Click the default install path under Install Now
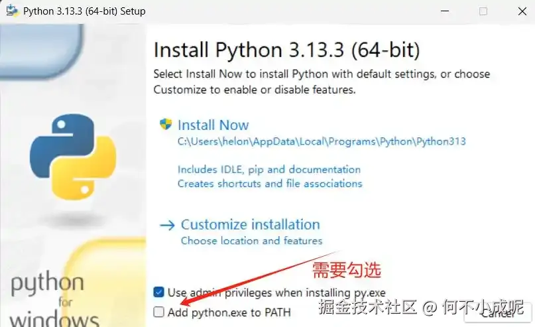 coord(322,141)
